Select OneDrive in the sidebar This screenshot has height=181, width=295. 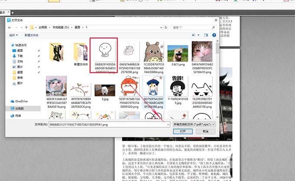tap(19, 101)
